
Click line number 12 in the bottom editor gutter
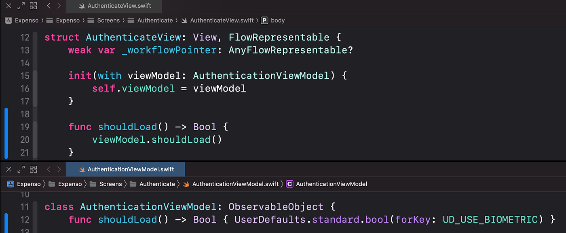[x=25, y=219]
